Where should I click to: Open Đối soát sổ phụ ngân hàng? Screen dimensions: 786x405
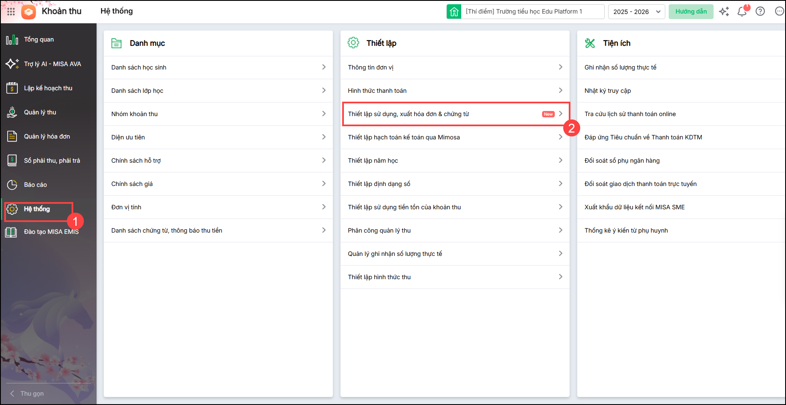click(622, 161)
